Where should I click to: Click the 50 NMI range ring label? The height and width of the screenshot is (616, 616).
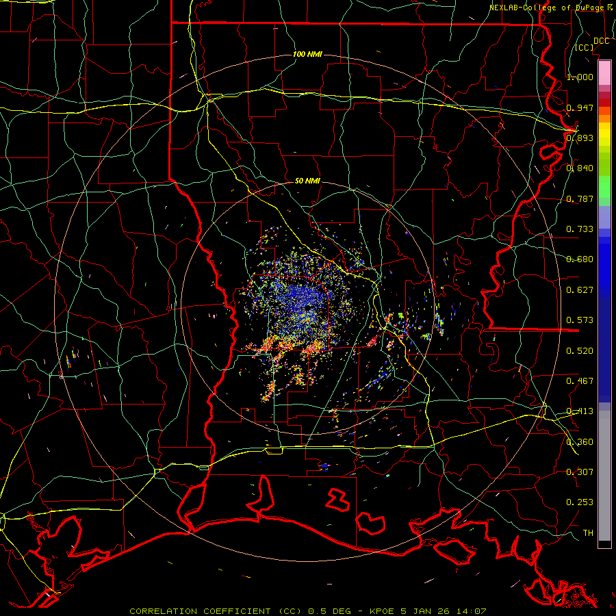pyautogui.click(x=307, y=181)
